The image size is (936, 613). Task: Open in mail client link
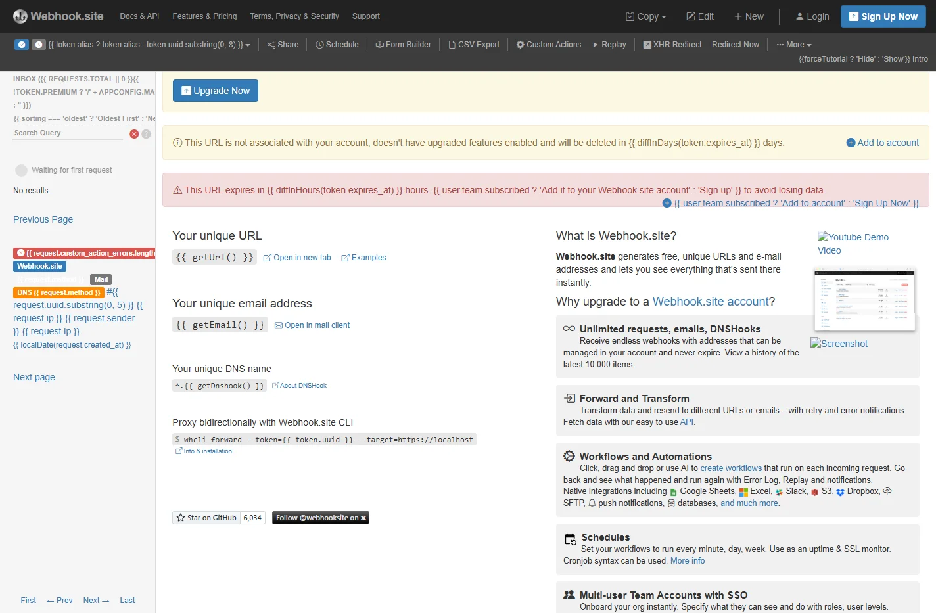312,325
